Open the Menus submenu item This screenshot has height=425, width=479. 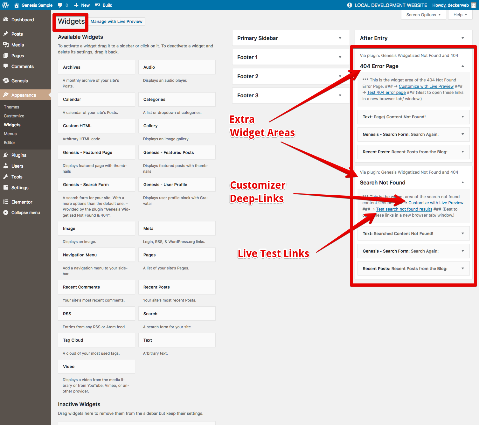[10, 134]
